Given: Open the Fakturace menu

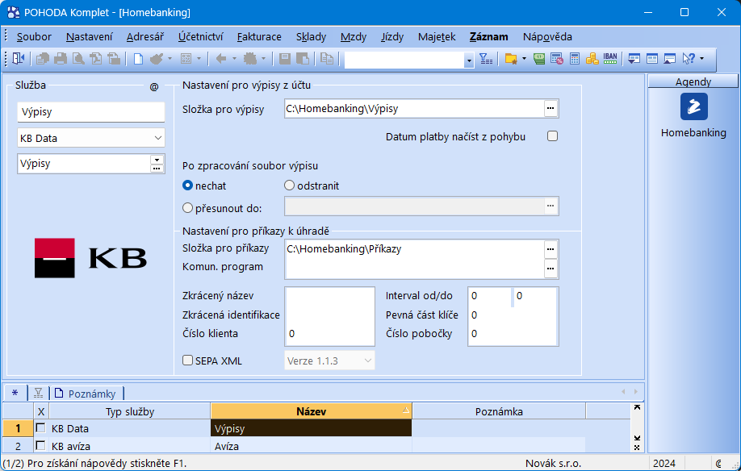Looking at the screenshot, I should (x=259, y=37).
